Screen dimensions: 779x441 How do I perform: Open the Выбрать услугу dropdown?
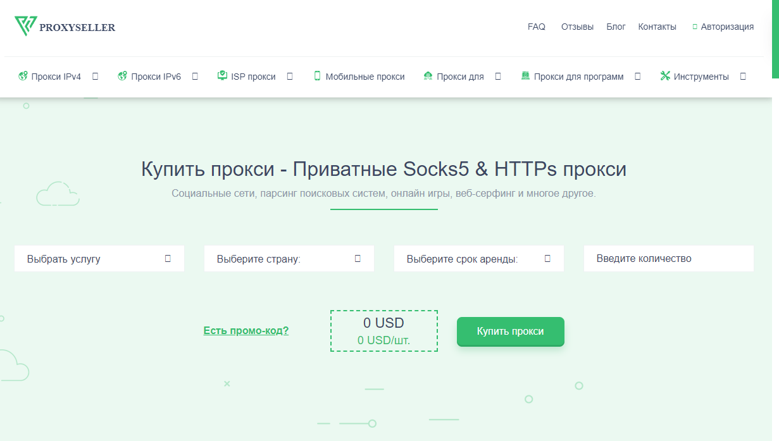point(99,259)
